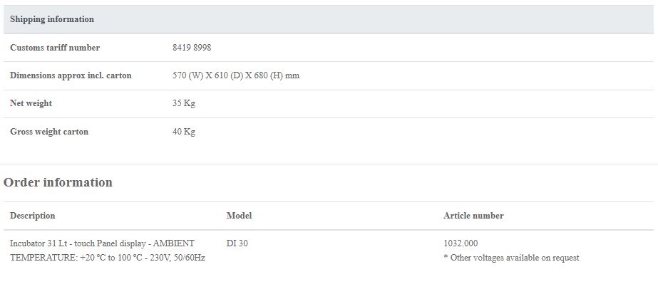The image size is (658, 294).
Task: Click the TEMPERATURE +20 °C to 100 °C line
Action: 108,258
